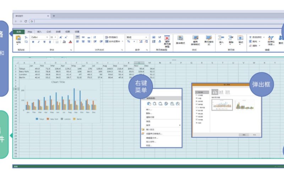Viewport: 284px width, 177px height.
Task: Click the checkbox cell type icon
Action: pos(159,37)
